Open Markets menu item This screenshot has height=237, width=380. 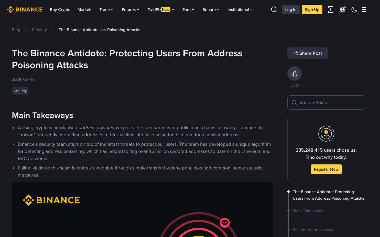click(x=85, y=9)
